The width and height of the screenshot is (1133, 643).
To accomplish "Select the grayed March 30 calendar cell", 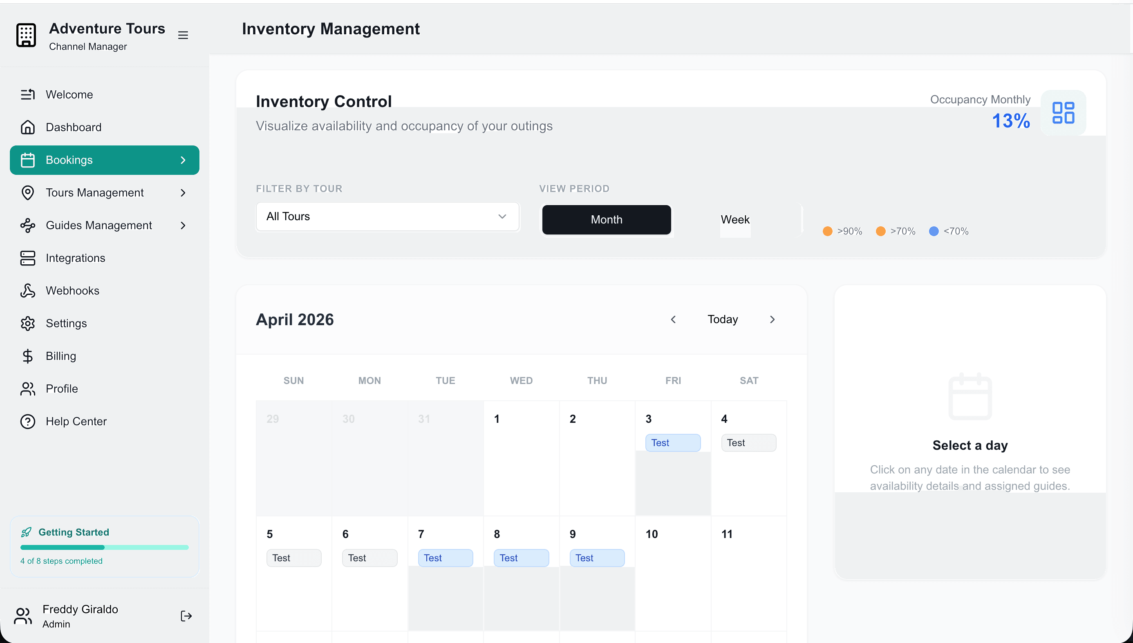I will [x=370, y=458].
